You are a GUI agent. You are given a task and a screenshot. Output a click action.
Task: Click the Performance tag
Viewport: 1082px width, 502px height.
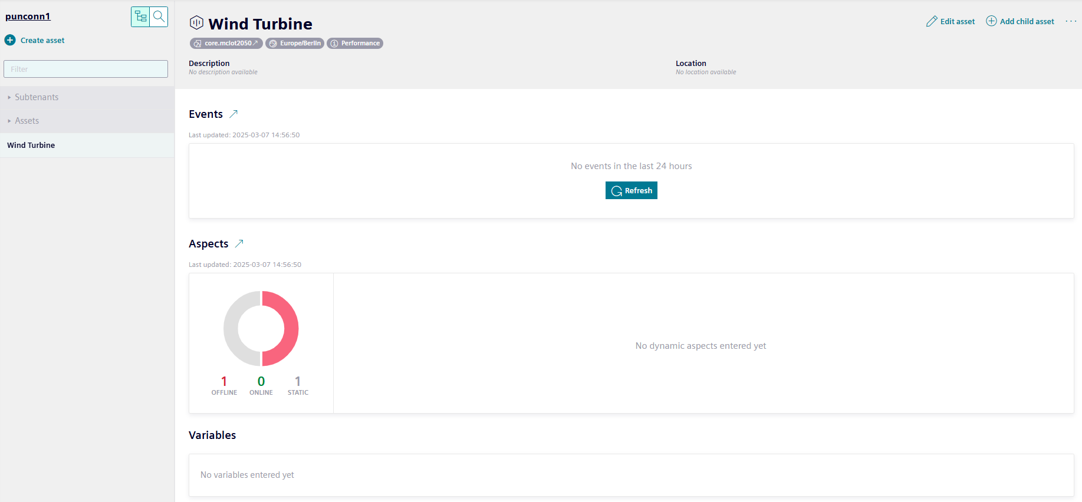pyautogui.click(x=355, y=44)
